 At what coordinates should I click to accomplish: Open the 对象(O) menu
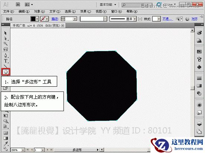click(39, 11)
